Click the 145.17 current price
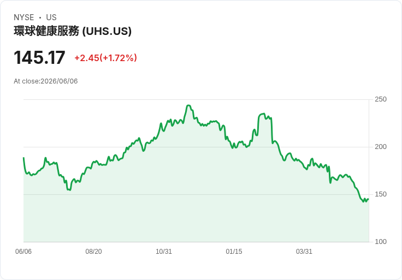 click(39, 57)
